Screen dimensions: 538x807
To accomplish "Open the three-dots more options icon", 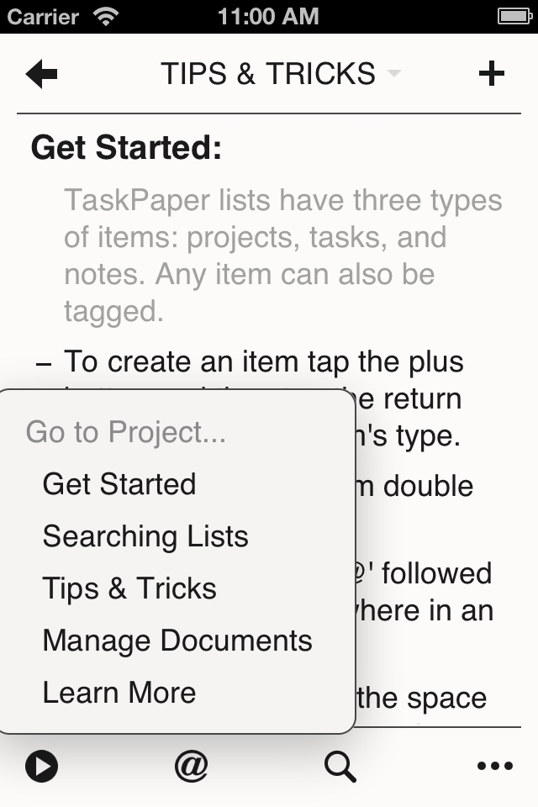I will 495,767.
